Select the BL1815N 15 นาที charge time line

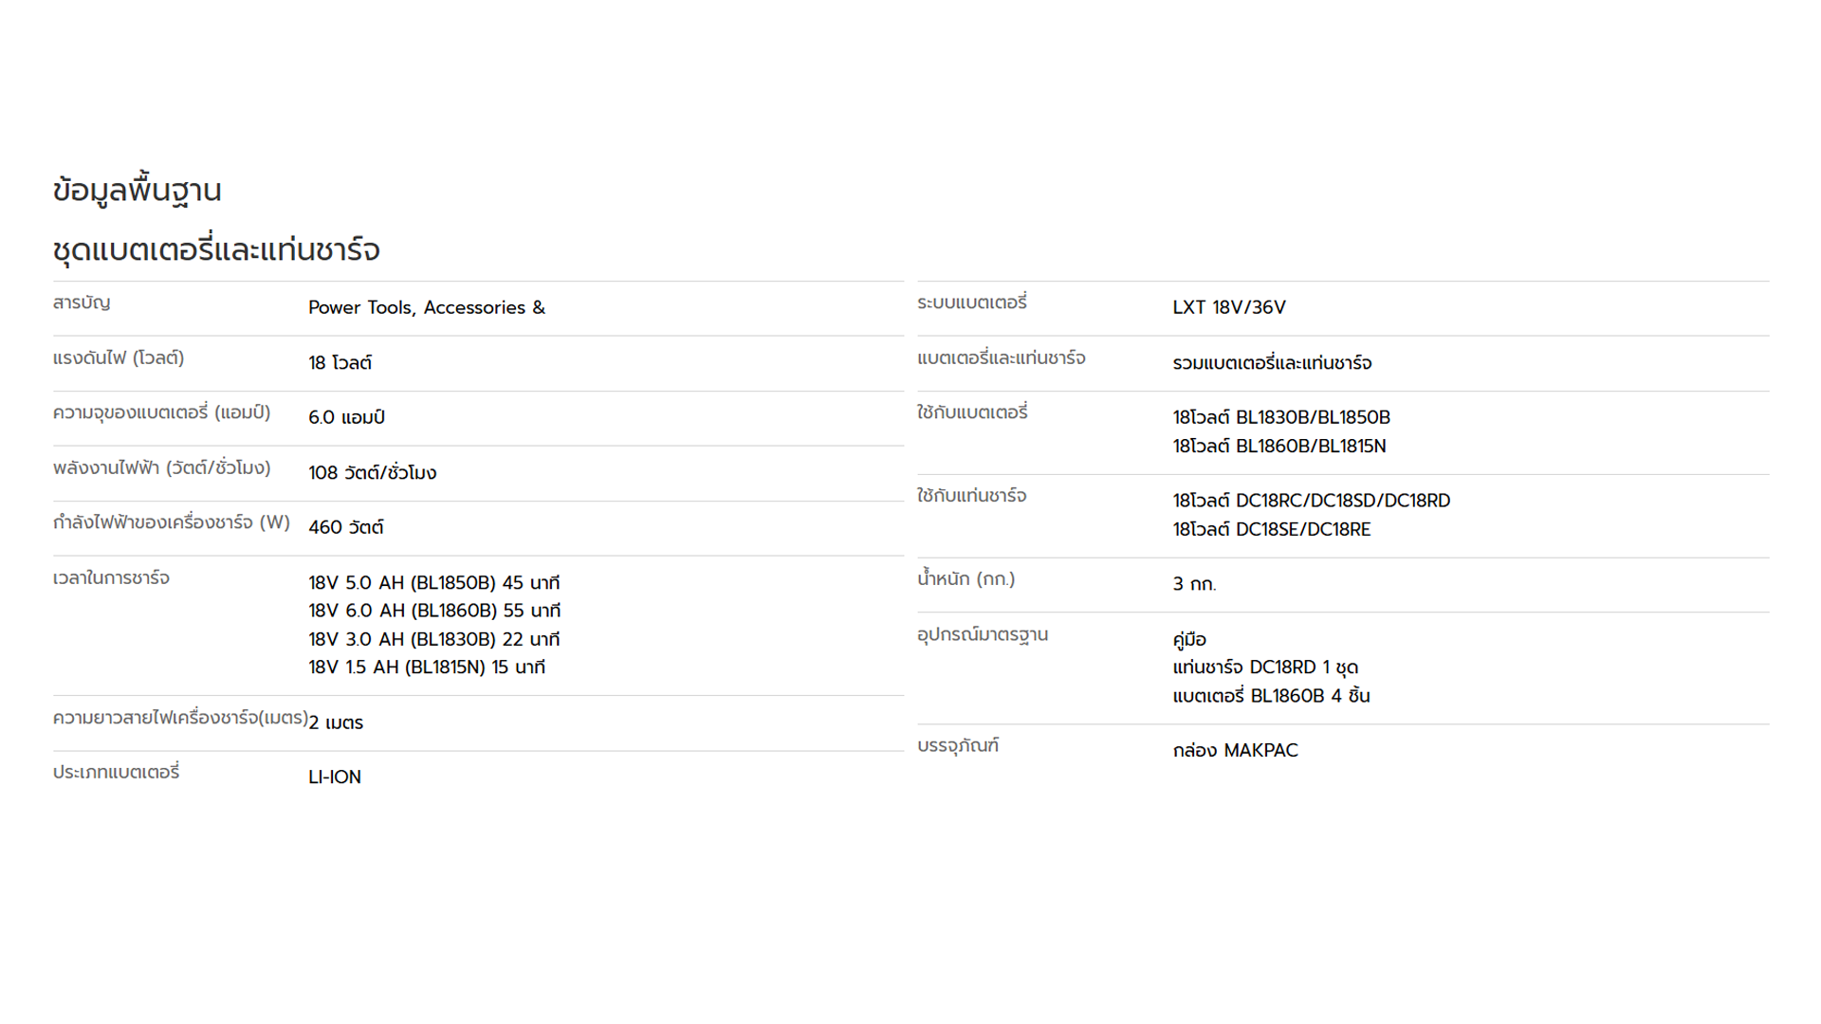coord(427,667)
